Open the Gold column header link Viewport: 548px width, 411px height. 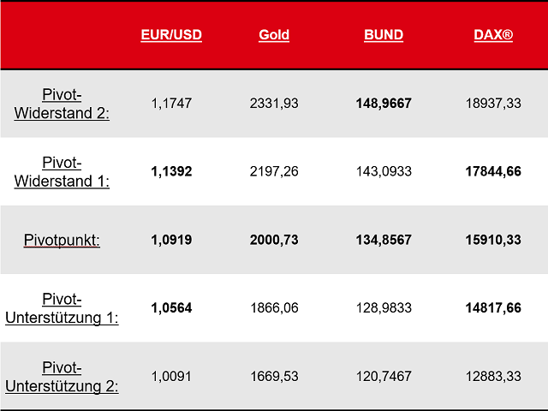(274, 35)
